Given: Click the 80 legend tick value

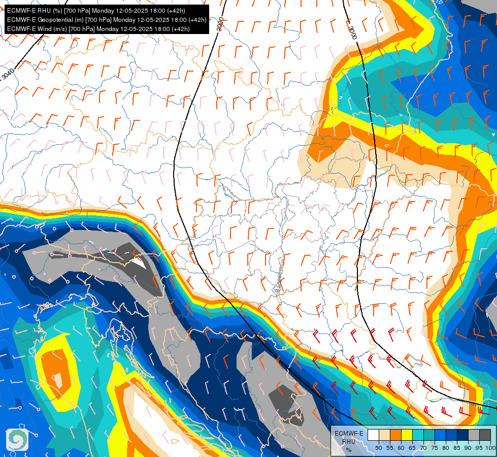Looking at the screenshot, I should 446,448.
